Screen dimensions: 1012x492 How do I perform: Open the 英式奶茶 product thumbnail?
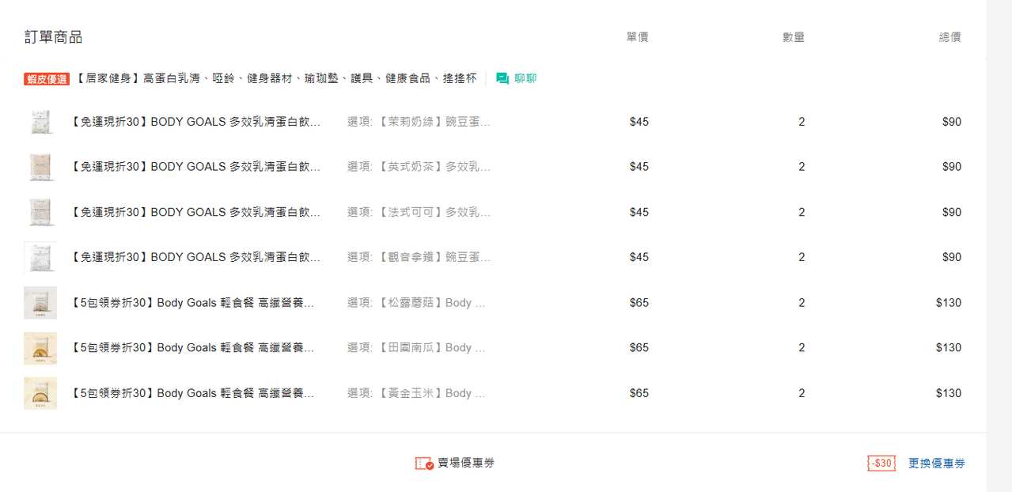pyautogui.click(x=40, y=167)
